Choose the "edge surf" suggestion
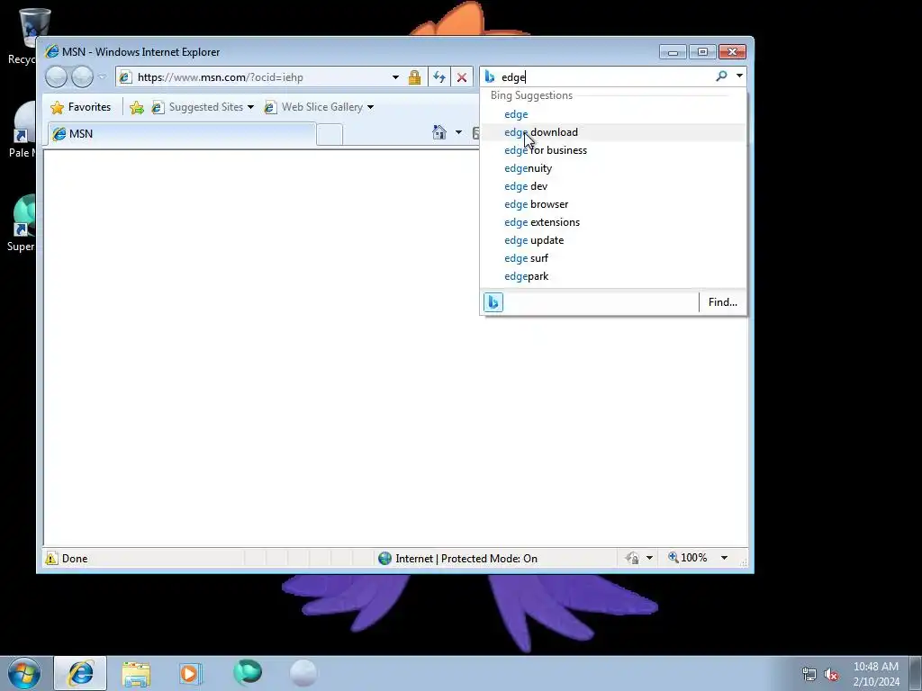The image size is (922, 691). 613,258
